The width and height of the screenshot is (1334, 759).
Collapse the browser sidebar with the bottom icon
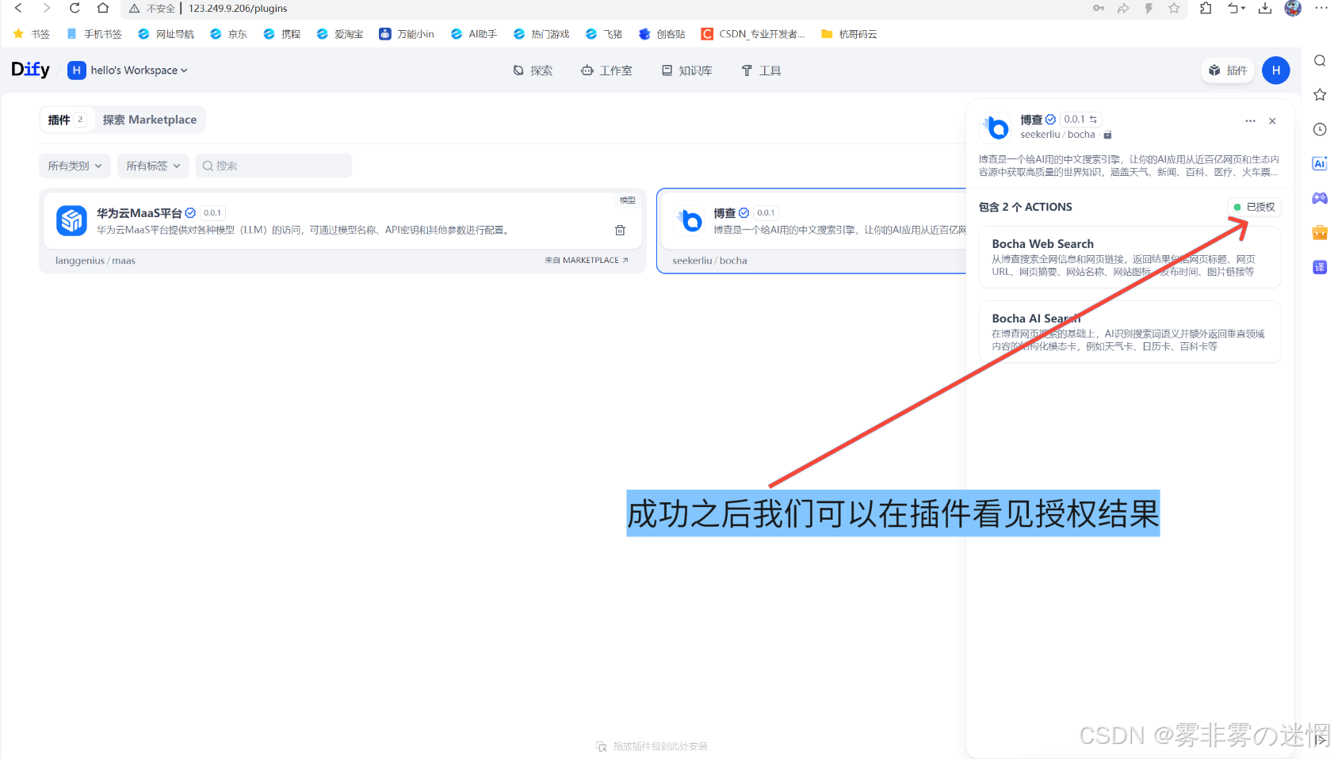click(1320, 739)
